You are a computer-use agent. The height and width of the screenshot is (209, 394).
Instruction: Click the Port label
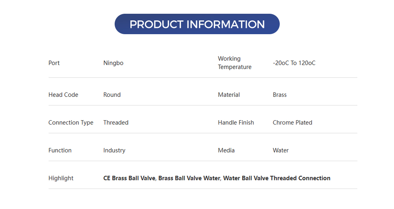[x=54, y=63]
